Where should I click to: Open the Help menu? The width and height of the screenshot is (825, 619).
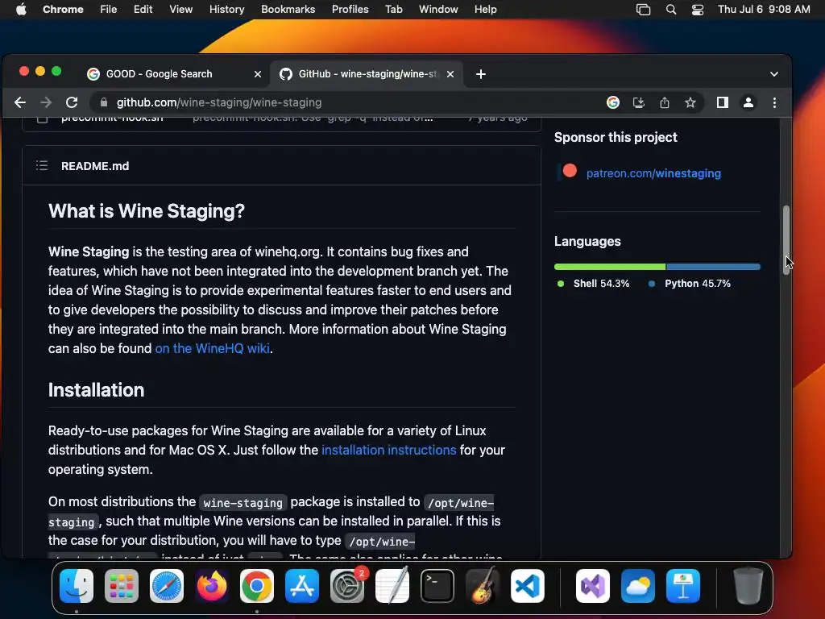pyautogui.click(x=485, y=10)
